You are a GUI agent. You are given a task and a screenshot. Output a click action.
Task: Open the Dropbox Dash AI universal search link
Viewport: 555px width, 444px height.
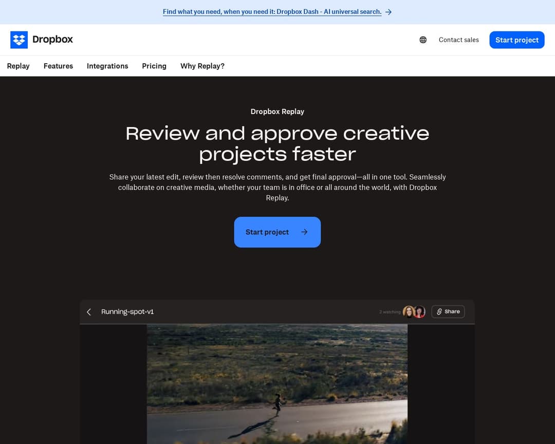272,12
